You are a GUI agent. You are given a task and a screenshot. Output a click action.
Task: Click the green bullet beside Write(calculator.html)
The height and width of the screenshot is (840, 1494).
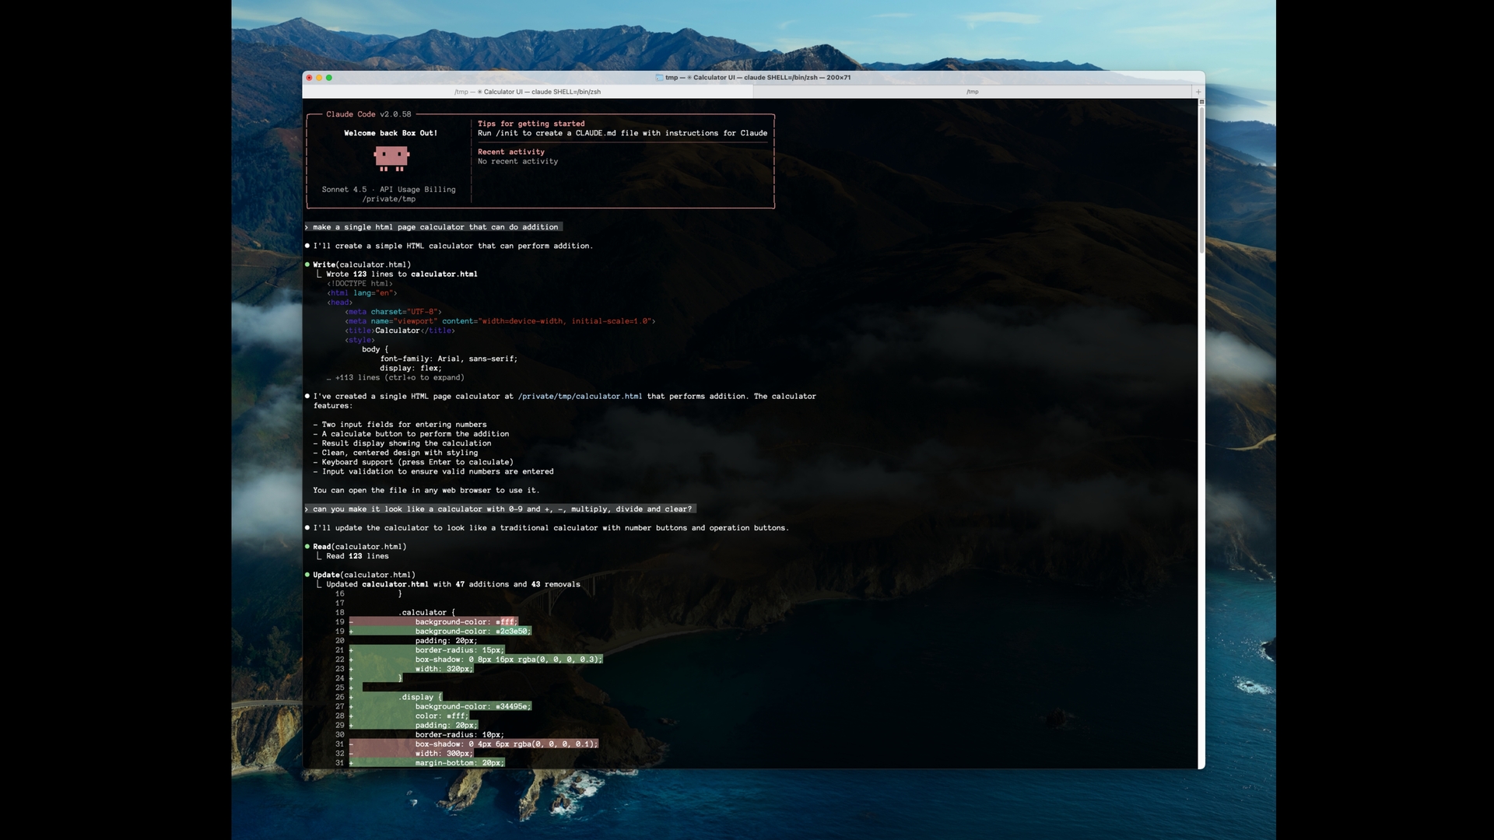[x=307, y=264]
